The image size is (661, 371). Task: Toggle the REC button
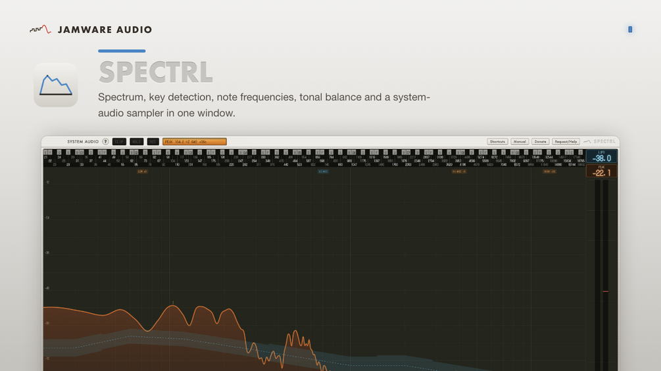coord(153,142)
